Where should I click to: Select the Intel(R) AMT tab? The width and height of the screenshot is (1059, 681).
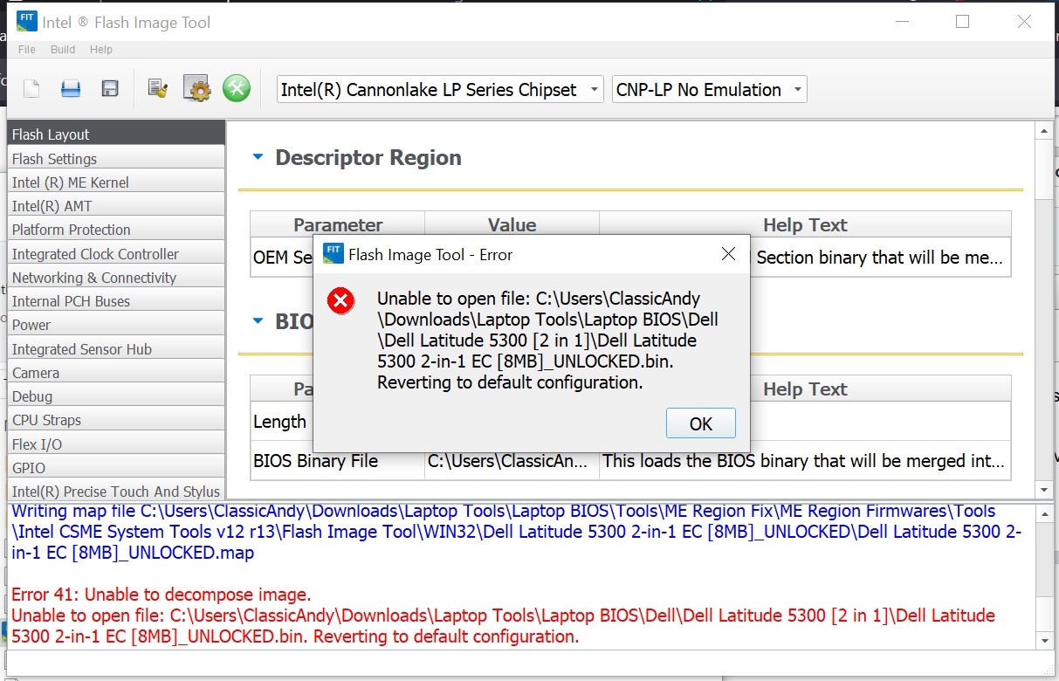tap(116, 206)
